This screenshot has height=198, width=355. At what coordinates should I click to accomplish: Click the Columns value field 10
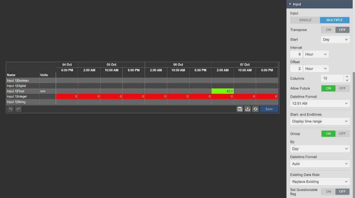(332, 79)
